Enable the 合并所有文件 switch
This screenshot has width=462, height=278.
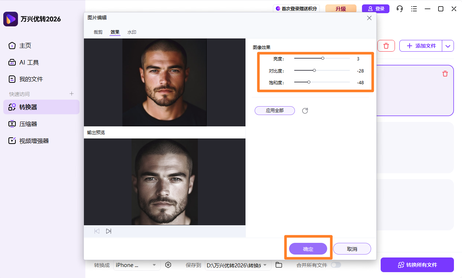click(x=336, y=265)
